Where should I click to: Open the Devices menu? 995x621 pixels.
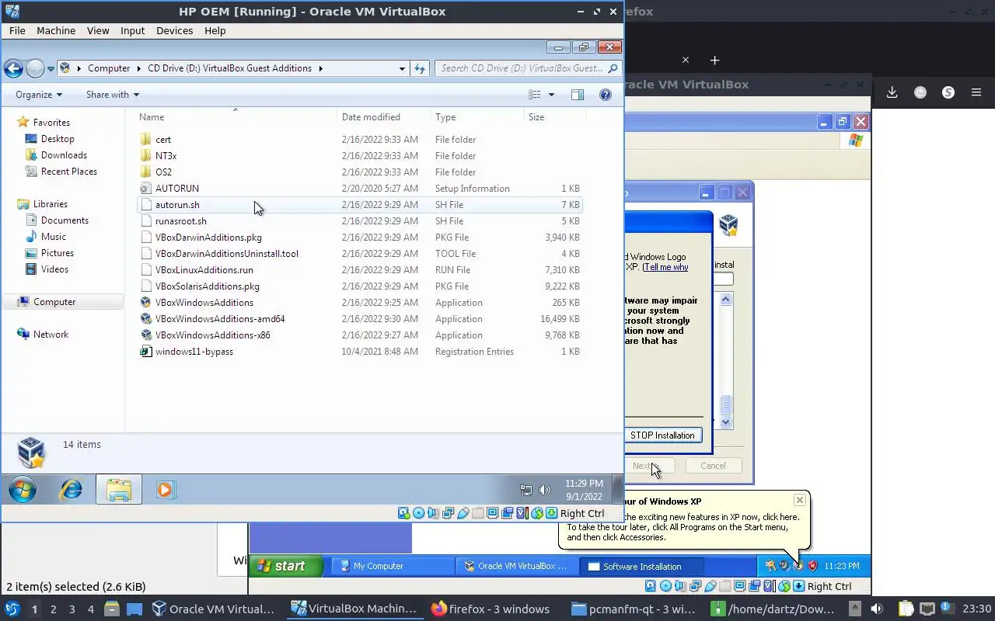(x=174, y=30)
